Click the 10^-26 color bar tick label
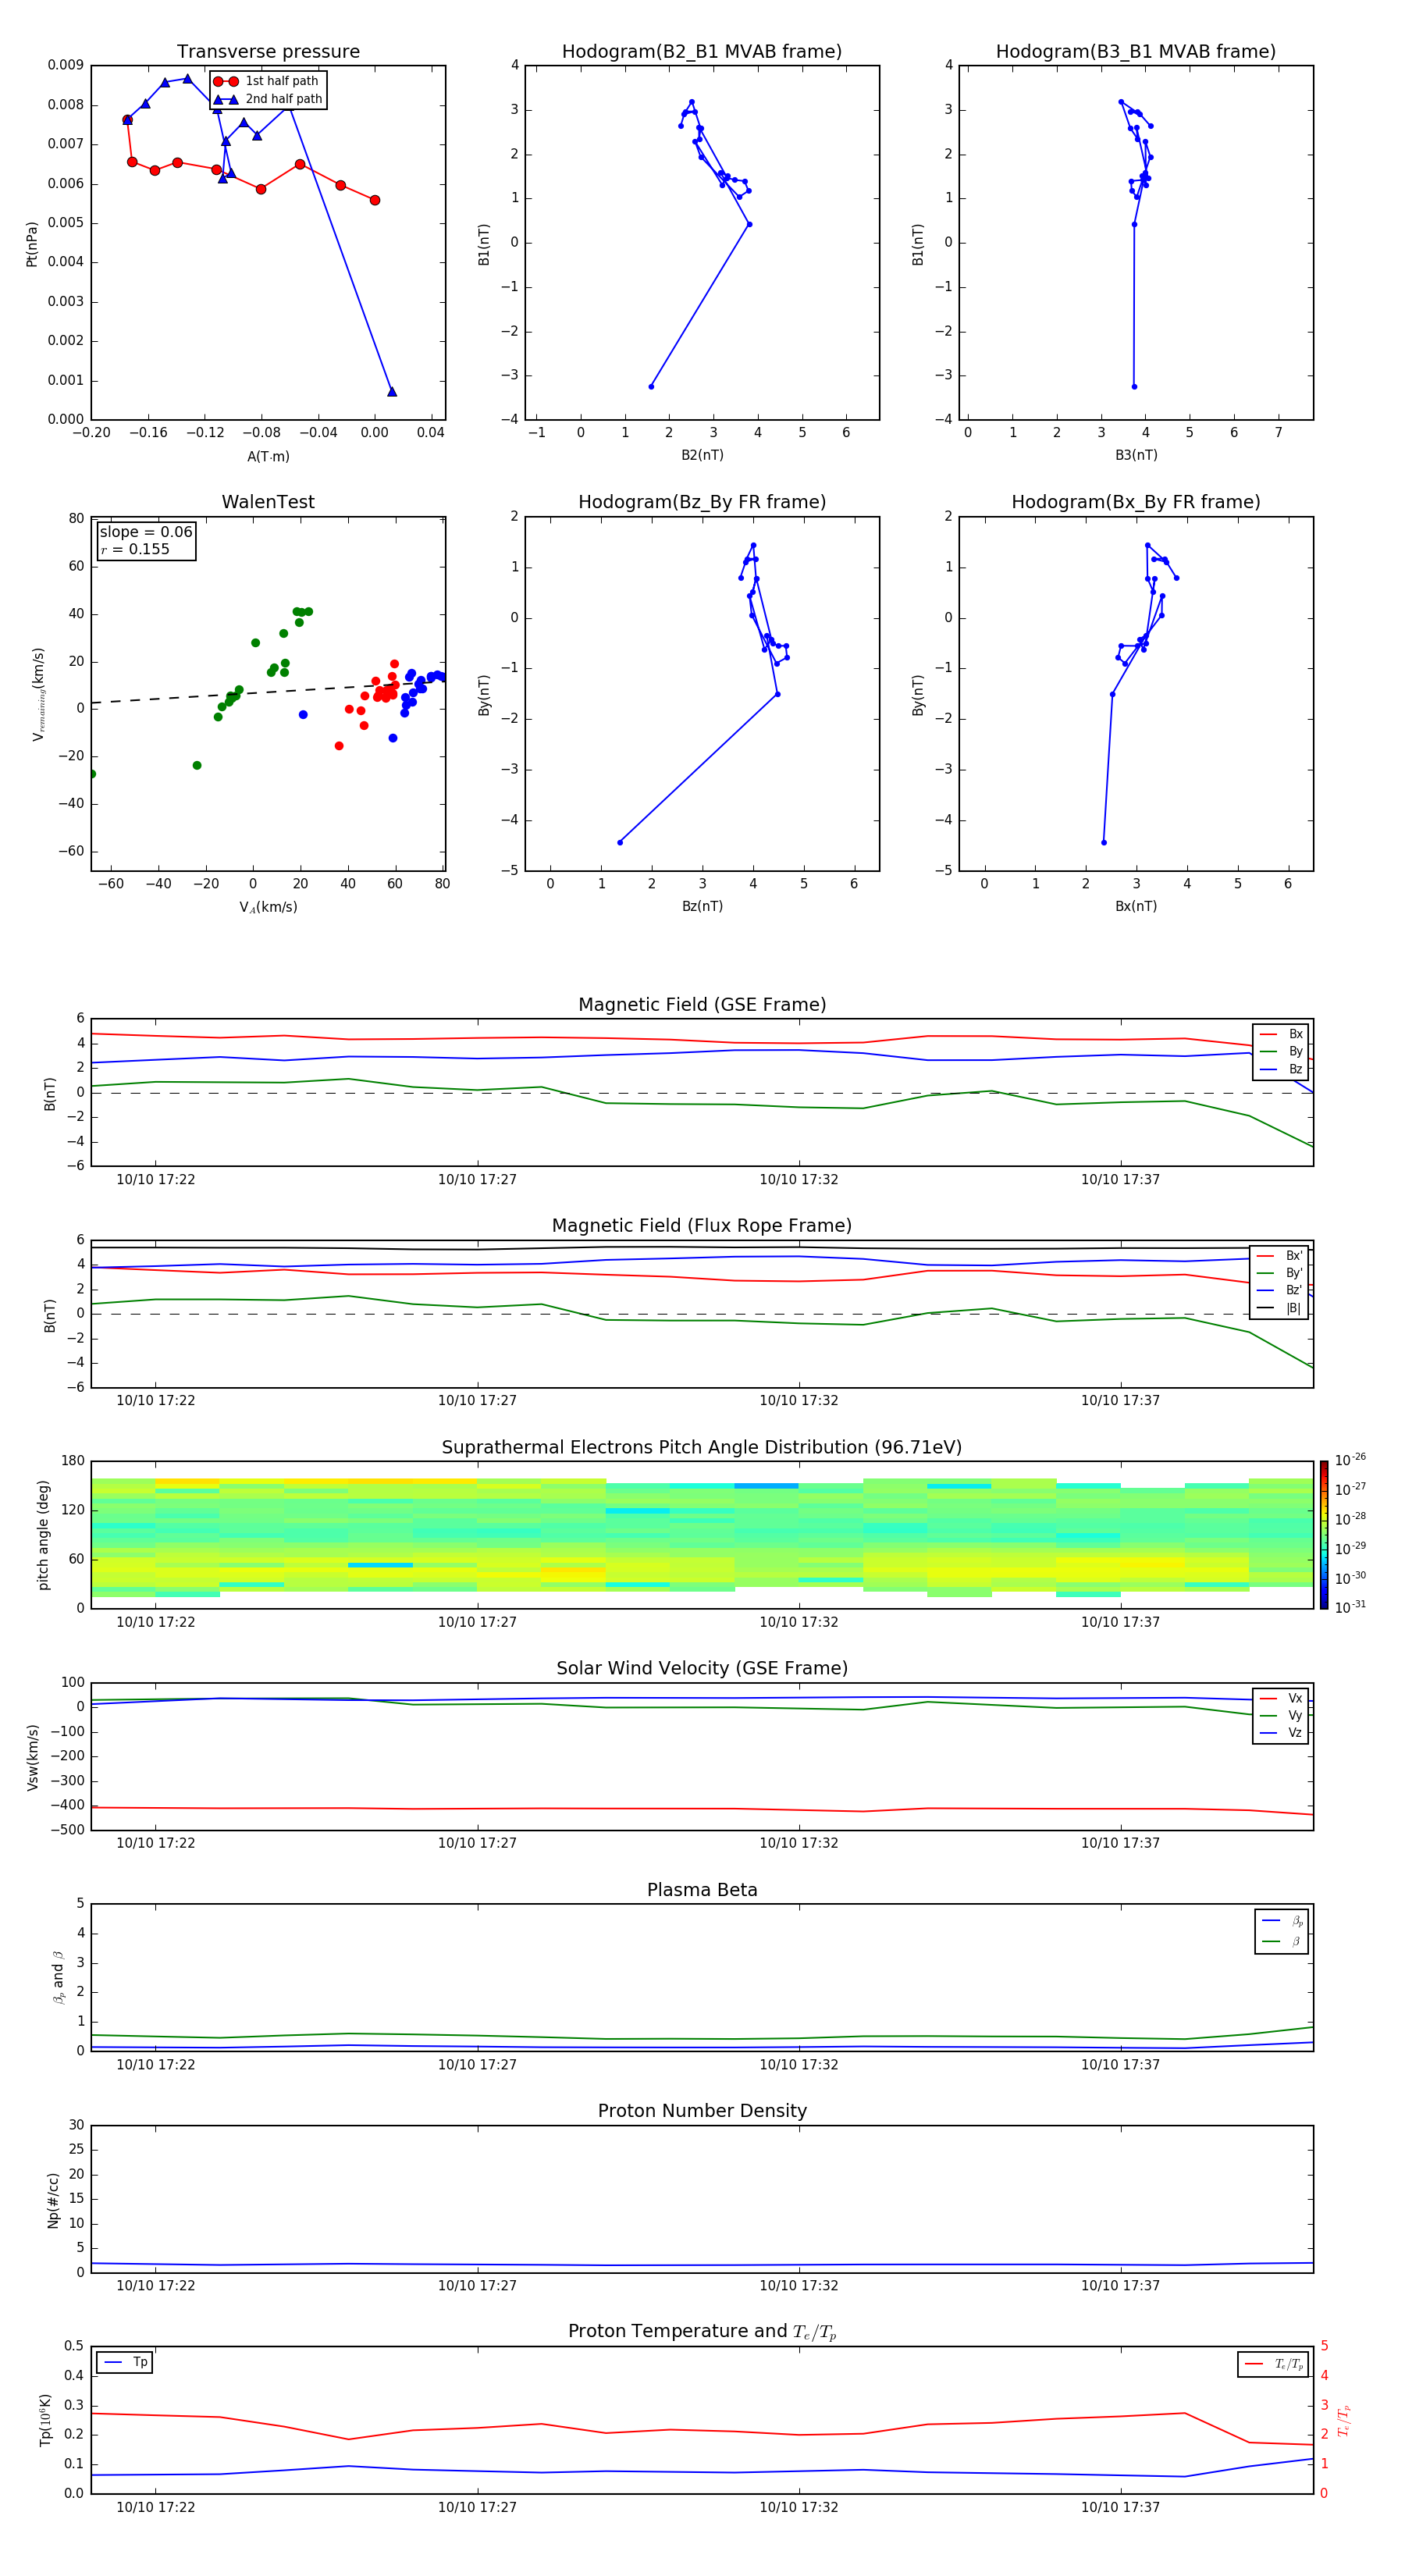Image resolution: width=1405 pixels, height=2576 pixels. tap(1350, 1460)
